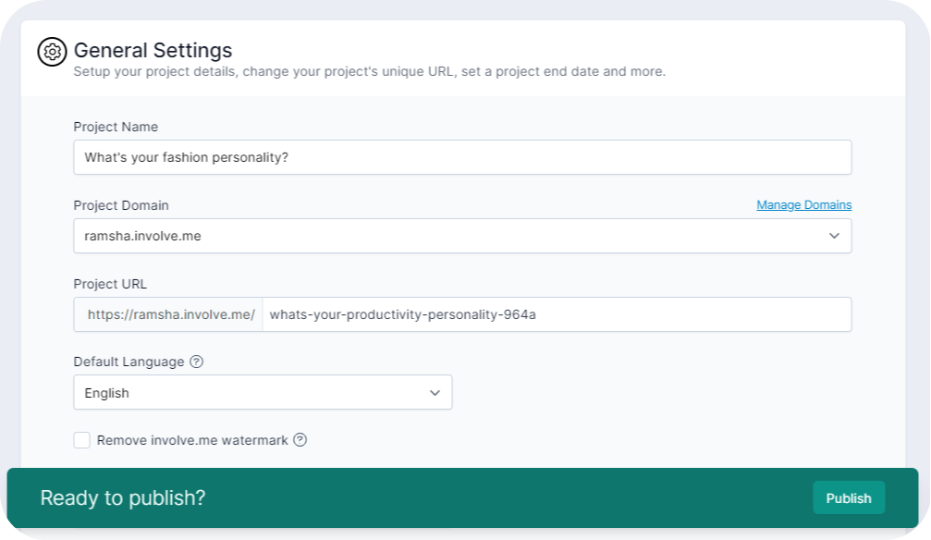931x540 pixels.
Task: Enable the Remove involve.me watermark checkbox
Action: [x=82, y=440]
